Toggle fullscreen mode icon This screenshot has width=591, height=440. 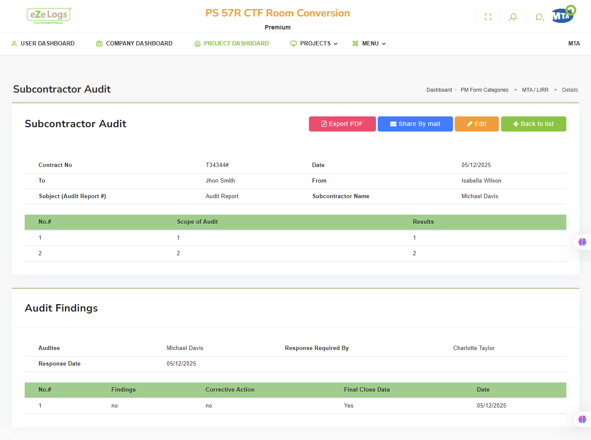coord(488,17)
